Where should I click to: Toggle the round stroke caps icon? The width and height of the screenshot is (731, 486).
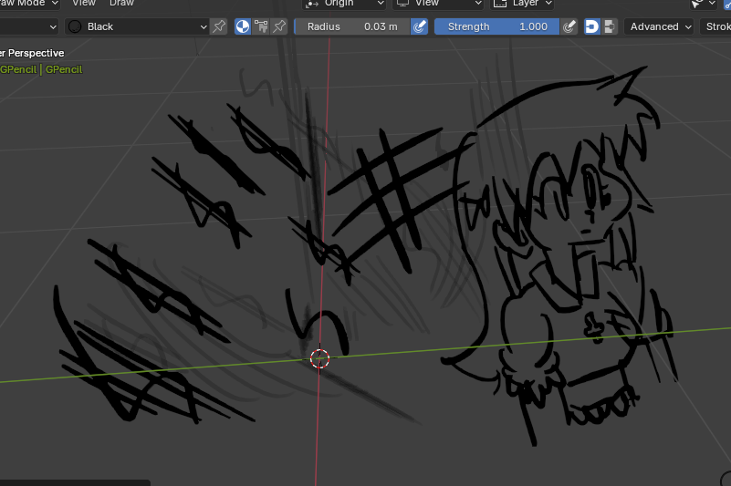592,26
